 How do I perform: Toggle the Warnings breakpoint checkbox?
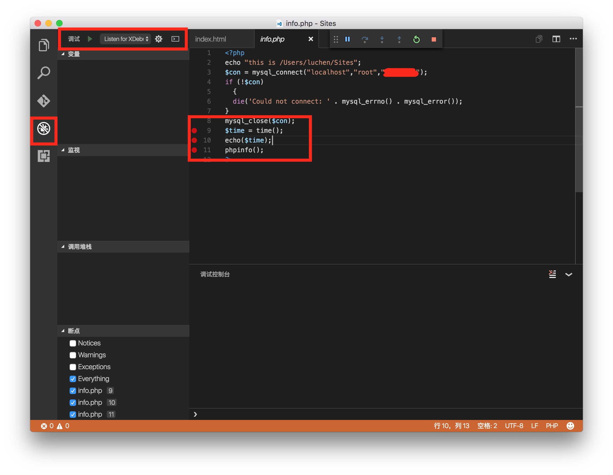73,355
